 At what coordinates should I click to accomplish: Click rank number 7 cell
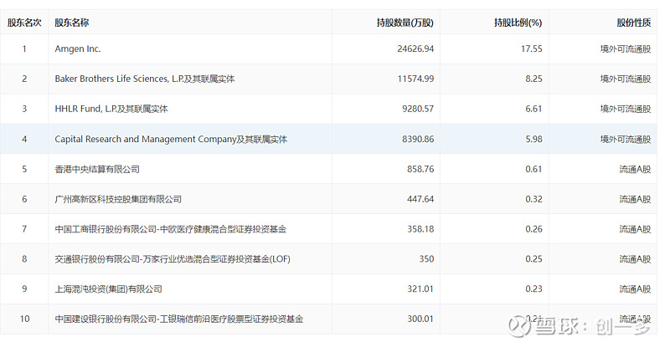click(24, 229)
